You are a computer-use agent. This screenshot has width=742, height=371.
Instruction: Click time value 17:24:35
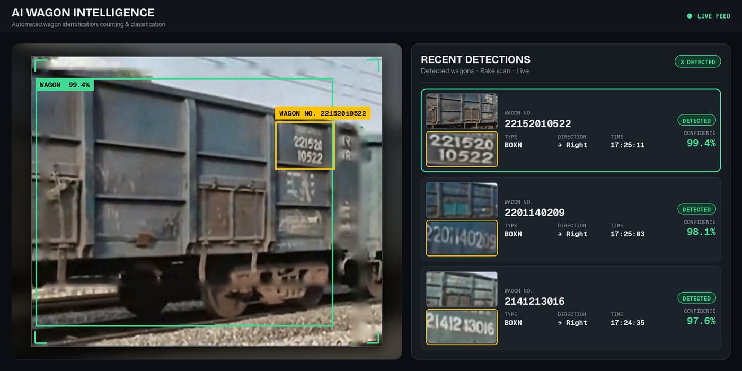628,323
